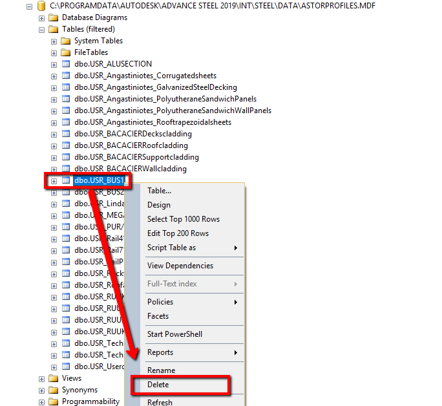Click table icon of USR_BACACIERDeckscladding
Screen dimensions: 442x406
[66, 134]
